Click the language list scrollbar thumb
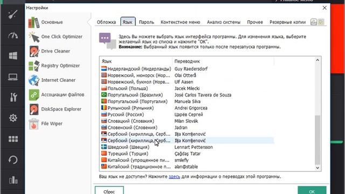This screenshot has height=194, width=345. click(318, 140)
